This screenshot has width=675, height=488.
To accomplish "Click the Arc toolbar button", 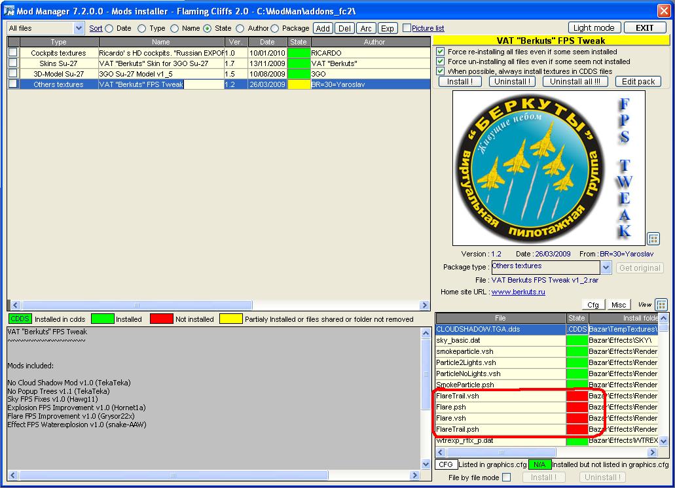I will [x=366, y=28].
